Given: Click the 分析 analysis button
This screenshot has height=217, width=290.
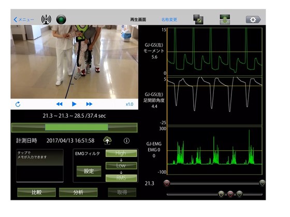Looking at the screenshot, I should click(x=78, y=192).
